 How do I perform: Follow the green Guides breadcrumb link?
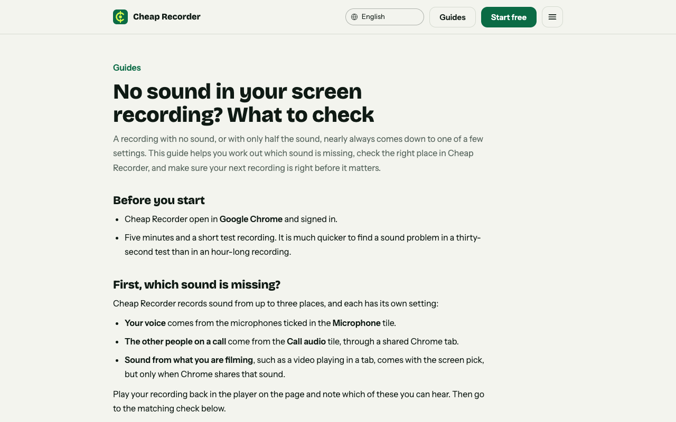click(127, 68)
